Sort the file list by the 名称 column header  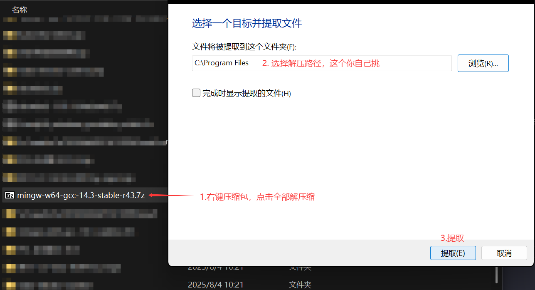click(20, 10)
